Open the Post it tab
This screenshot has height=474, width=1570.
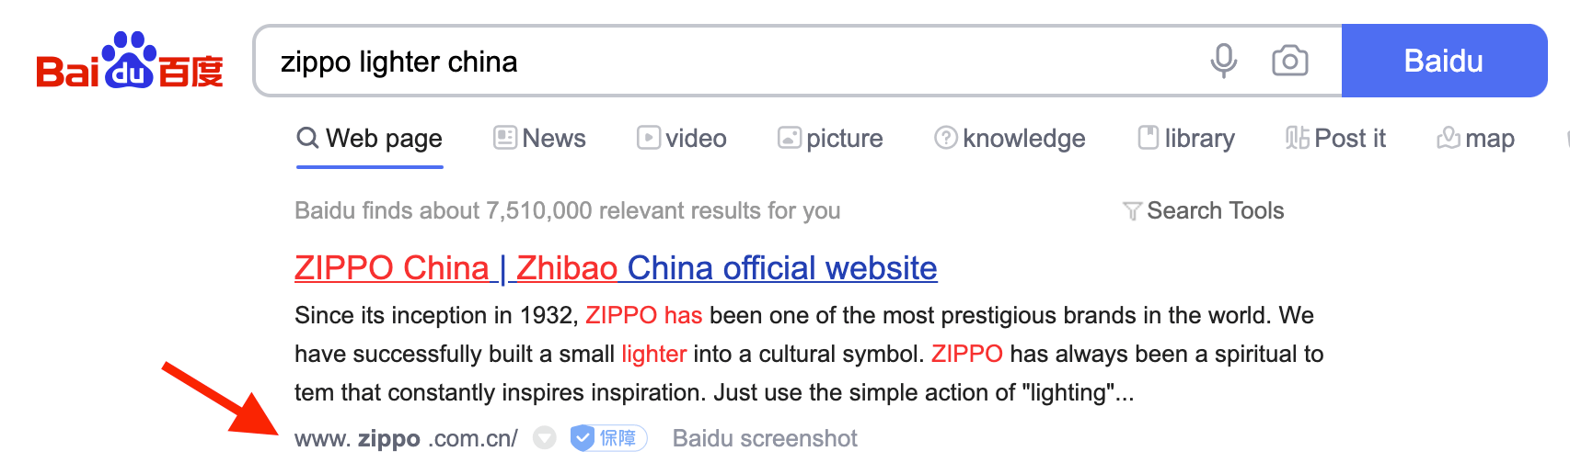[x=1349, y=138]
